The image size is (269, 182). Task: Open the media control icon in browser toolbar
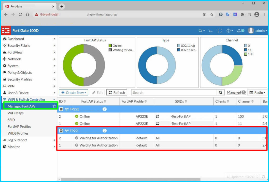click(x=250, y=14)
